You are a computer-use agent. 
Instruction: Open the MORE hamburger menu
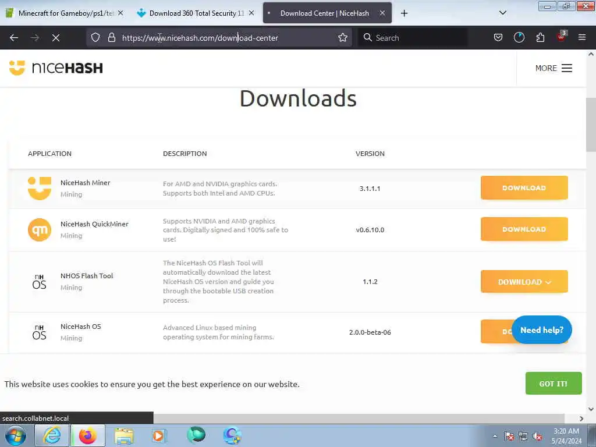click(554, 68)
